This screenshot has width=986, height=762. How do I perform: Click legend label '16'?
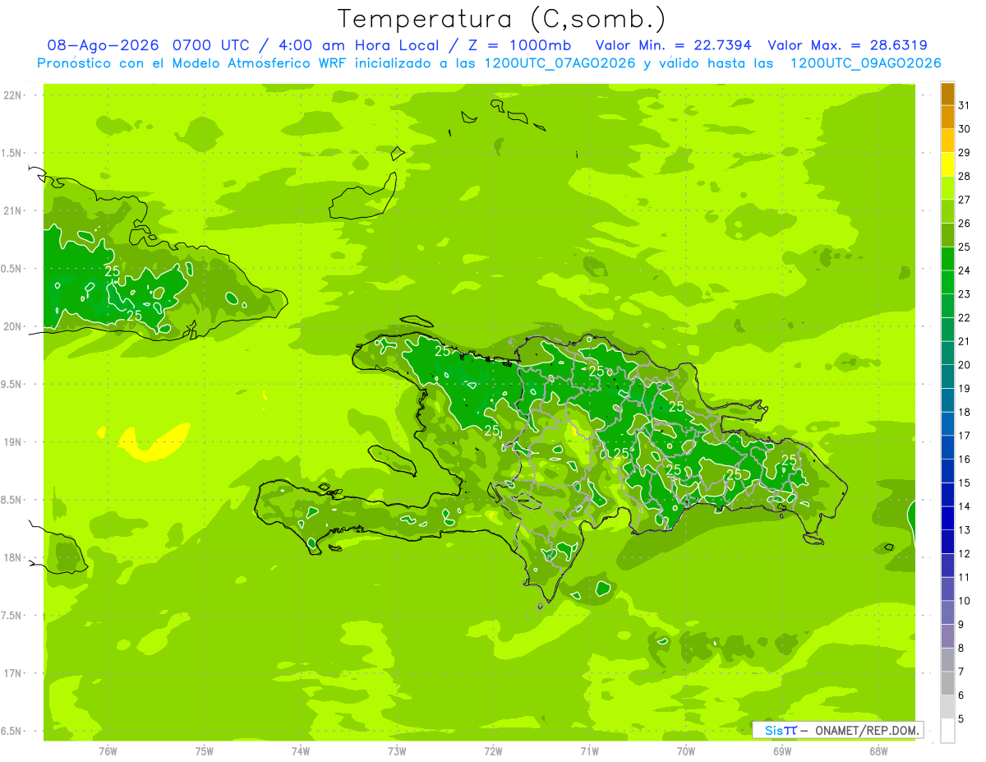click(965, 460)
